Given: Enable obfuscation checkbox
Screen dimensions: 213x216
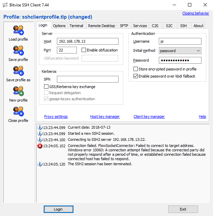Looking at the screenshot, I should [x=84, y=50].
